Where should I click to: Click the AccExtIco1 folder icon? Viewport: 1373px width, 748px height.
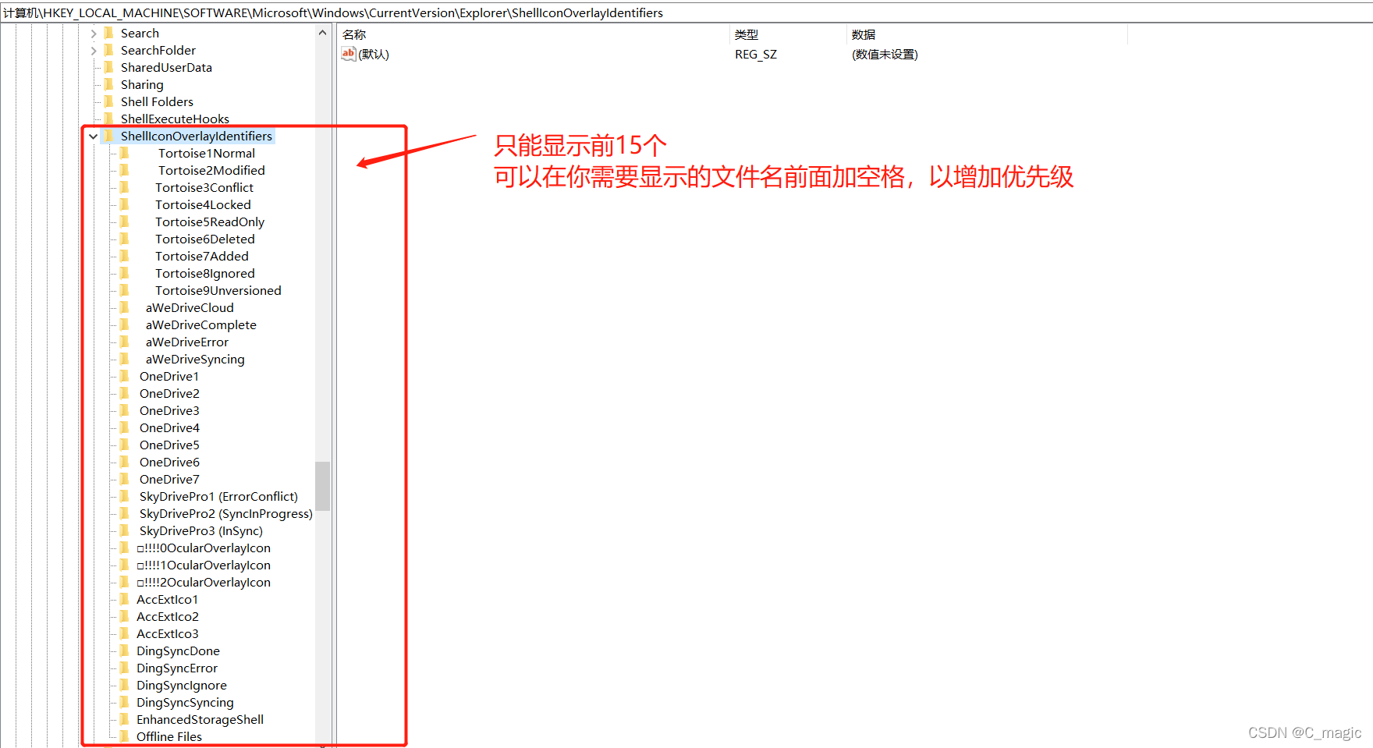125,599
